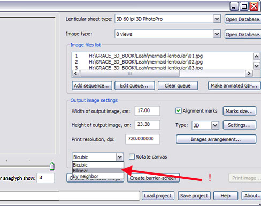Click the green preview slider handle
The image size is (261, 206).
pyautogui.click(x=52, y=166)
